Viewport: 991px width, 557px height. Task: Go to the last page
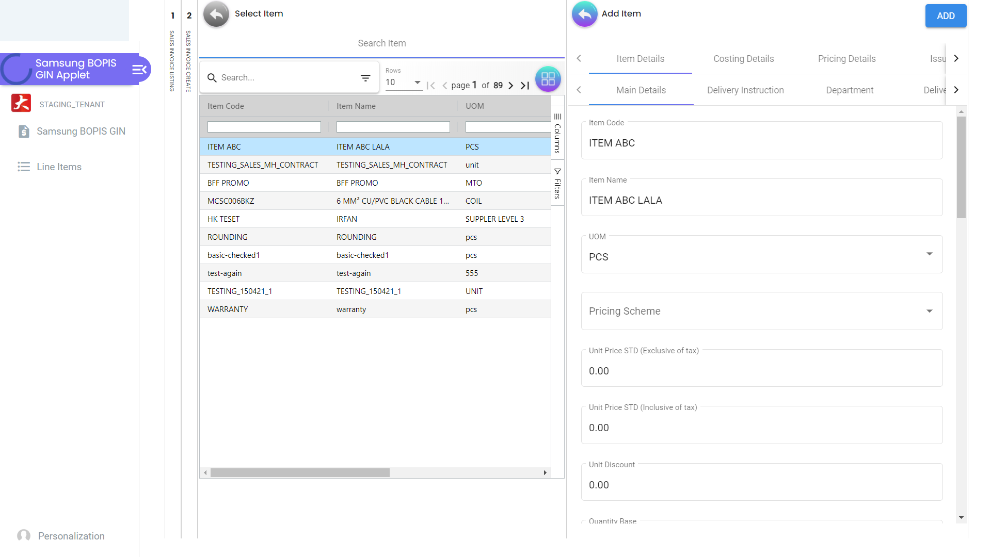tap(525, 86)
